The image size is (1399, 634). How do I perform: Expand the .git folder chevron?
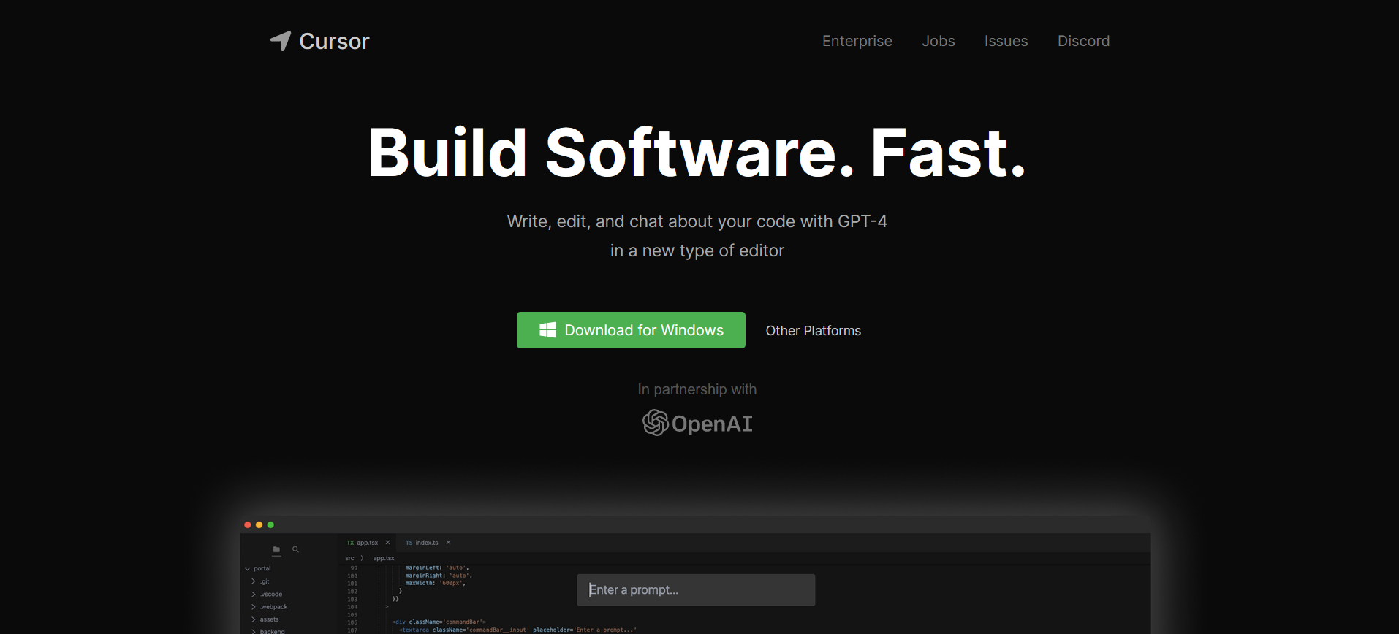point(254,581)
